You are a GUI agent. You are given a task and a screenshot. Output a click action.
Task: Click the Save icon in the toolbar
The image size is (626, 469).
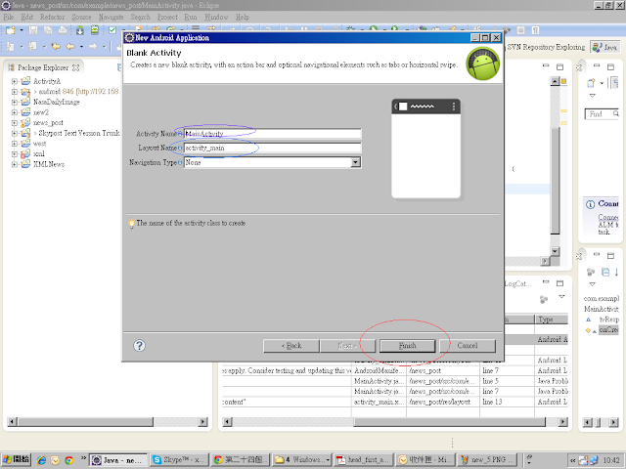click(x=33, y=30)
